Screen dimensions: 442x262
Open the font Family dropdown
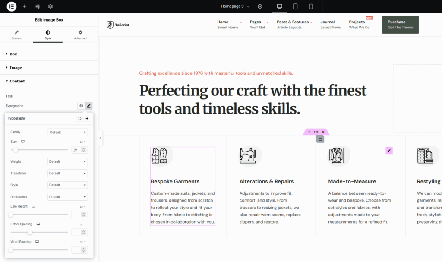pos(67,132)
